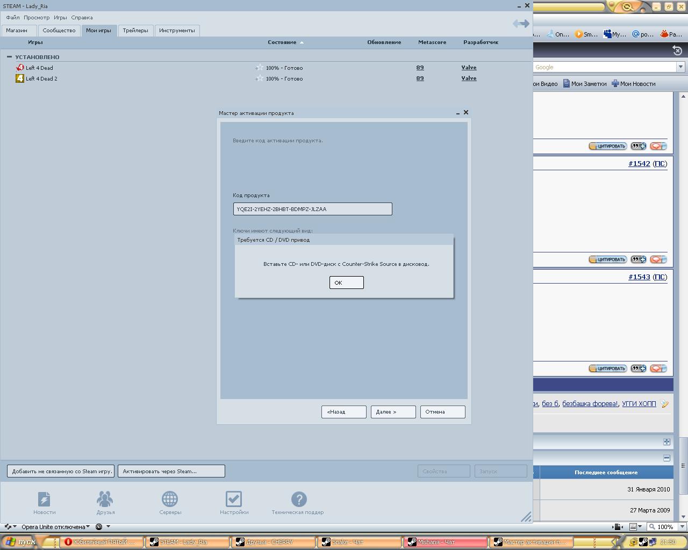Open the Настройки settings icon

tap(234, 499)
